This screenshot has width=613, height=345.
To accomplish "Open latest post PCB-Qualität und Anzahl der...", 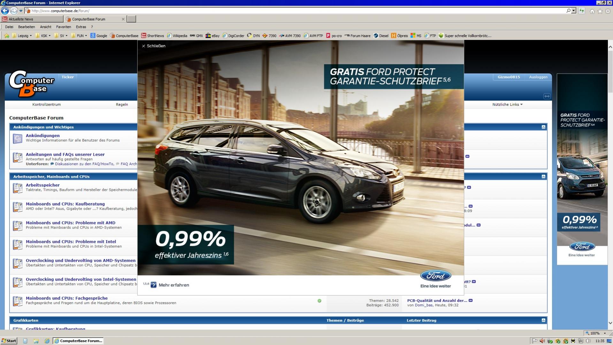I will pyautogui.click(x=437, y=301).
